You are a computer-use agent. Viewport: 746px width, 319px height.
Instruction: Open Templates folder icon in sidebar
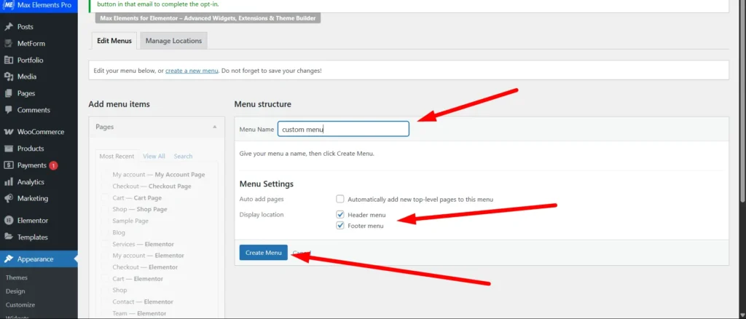[9, 237]
